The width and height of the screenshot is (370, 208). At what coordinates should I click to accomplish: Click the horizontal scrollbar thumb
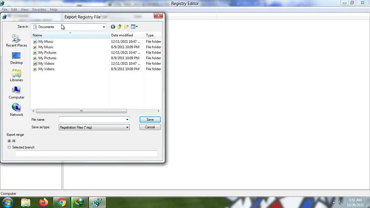click(x=81, y=111)
